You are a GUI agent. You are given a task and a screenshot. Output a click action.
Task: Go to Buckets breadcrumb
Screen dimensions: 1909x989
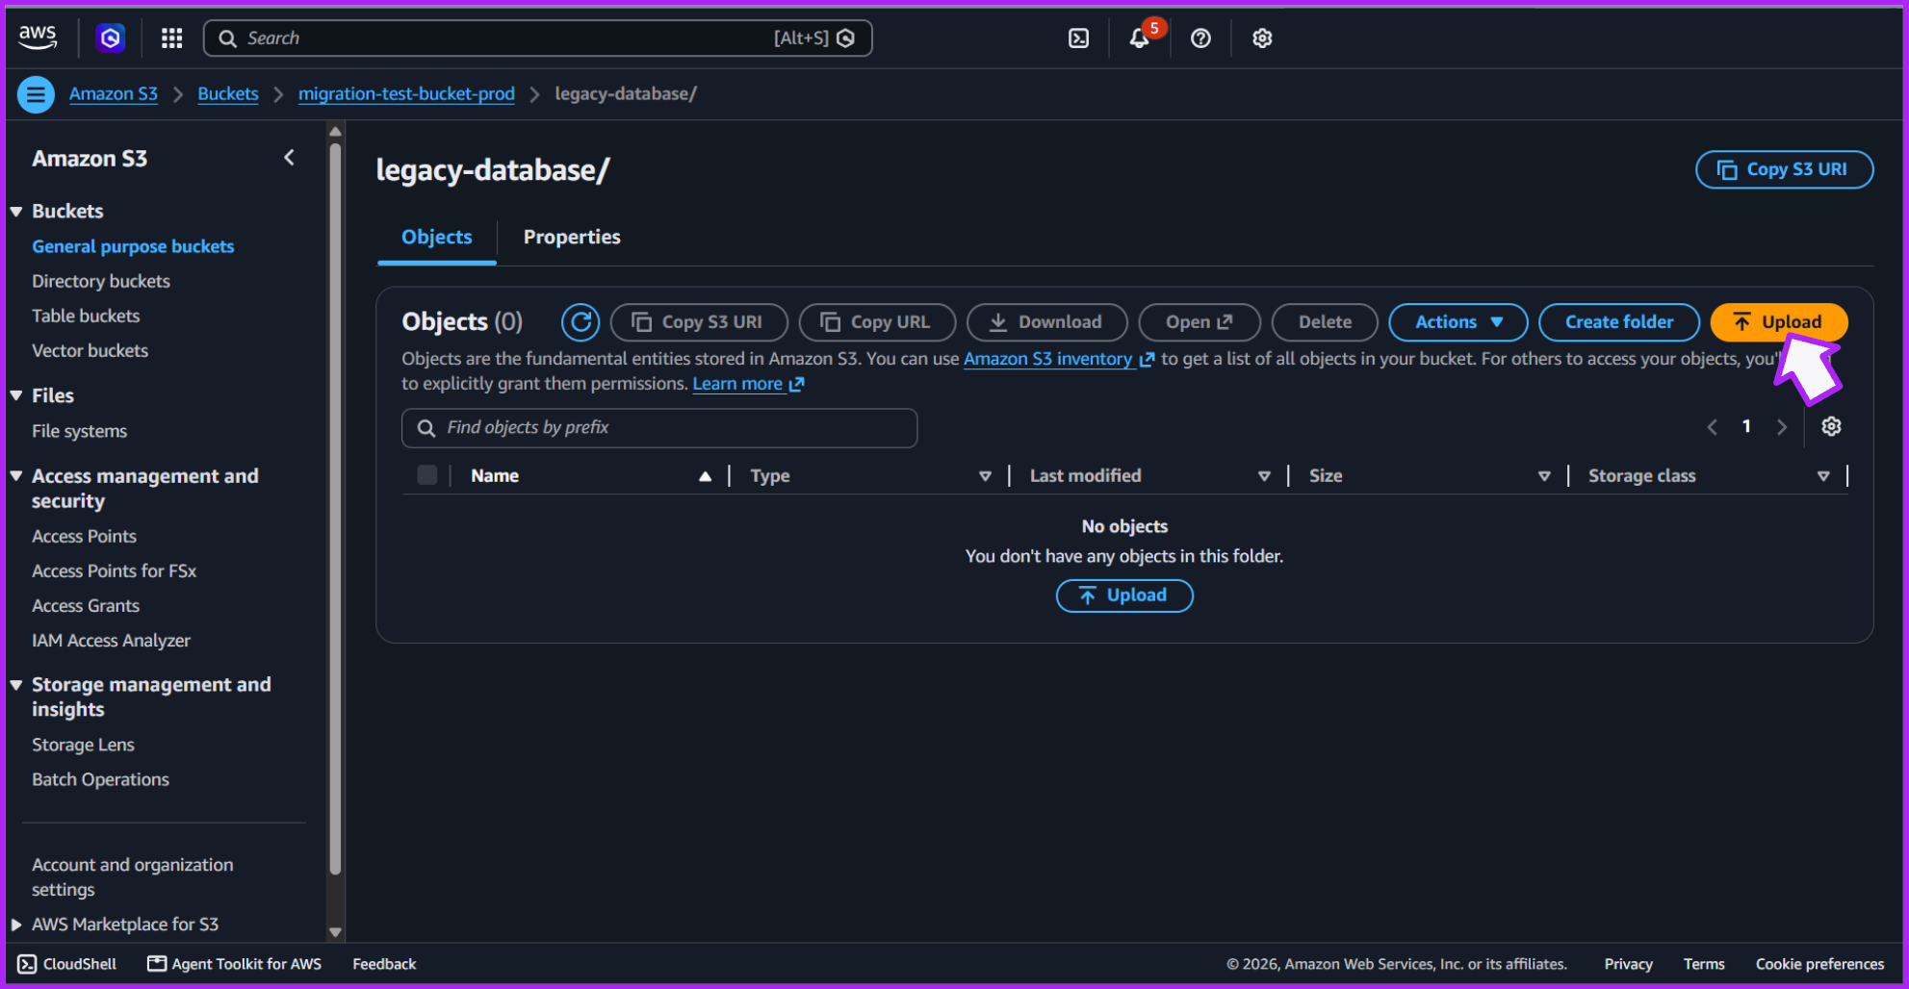point(228,94)
